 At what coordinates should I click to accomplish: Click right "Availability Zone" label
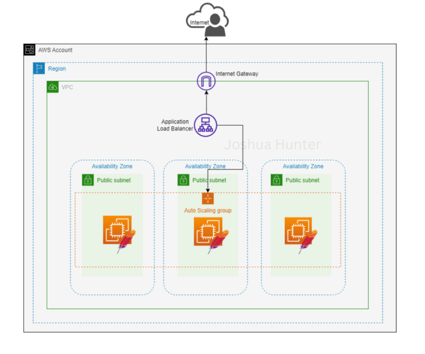coord(303,166)
